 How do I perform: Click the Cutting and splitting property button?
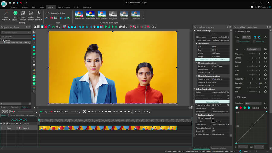[x=212, y=102]
